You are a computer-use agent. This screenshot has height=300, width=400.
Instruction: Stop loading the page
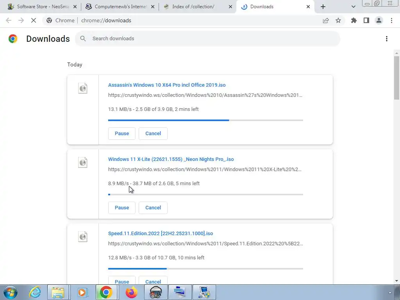34,20
